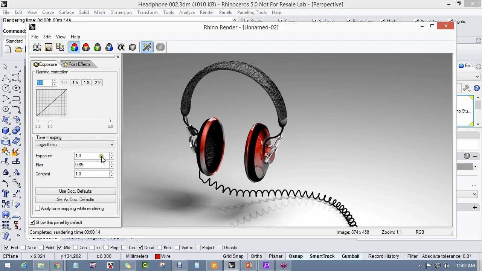Open the View menu in Rhino Render
Image resolution: width=482 pixels, height=271 pixels.
(x=61, y=37)
